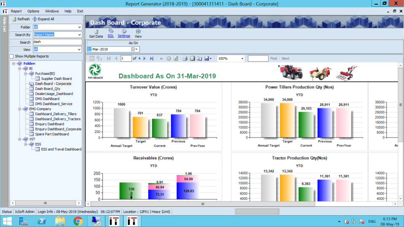This screenshot has width=404, height=227.
Task: Click the refresh report icon in viewer
Action: [176, 58]
